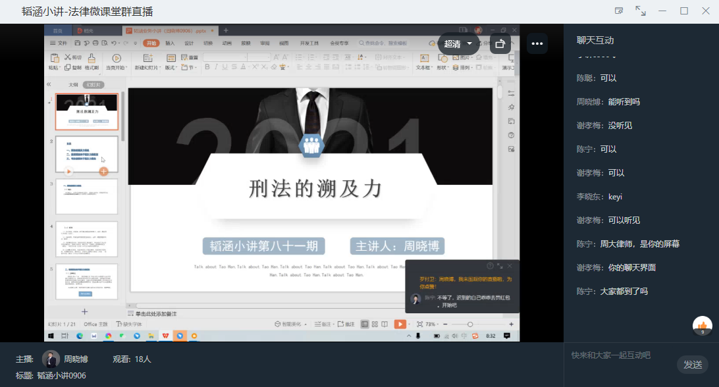
Task: Click the orange slideshow play button in status bar
Action: click(x=400, y=324)
